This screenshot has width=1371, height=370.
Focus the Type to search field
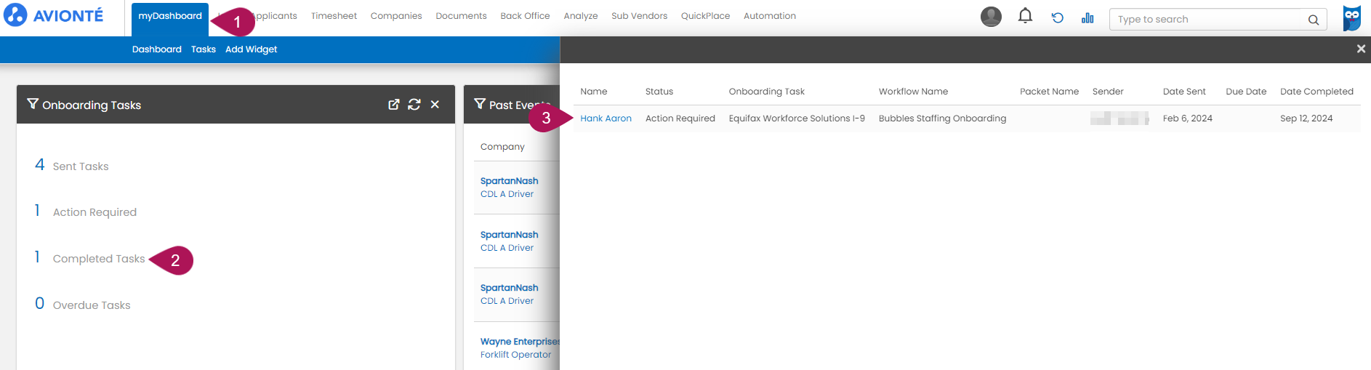pyautogui.click(x=1218, y=20)
